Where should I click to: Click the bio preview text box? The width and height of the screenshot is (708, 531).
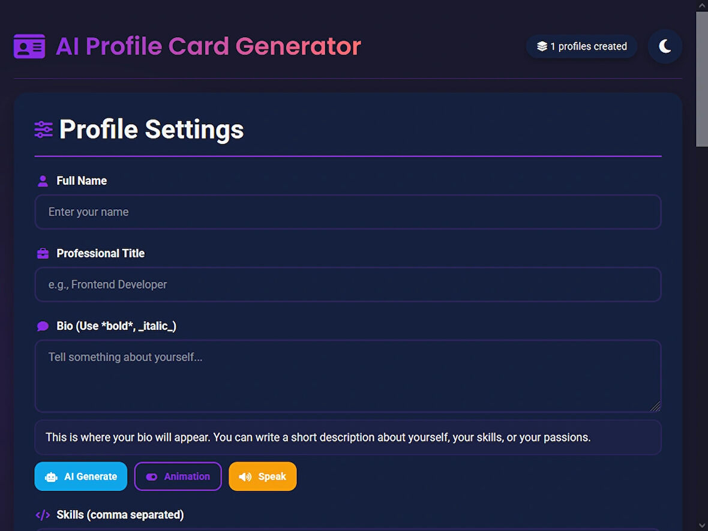point(348,437)
